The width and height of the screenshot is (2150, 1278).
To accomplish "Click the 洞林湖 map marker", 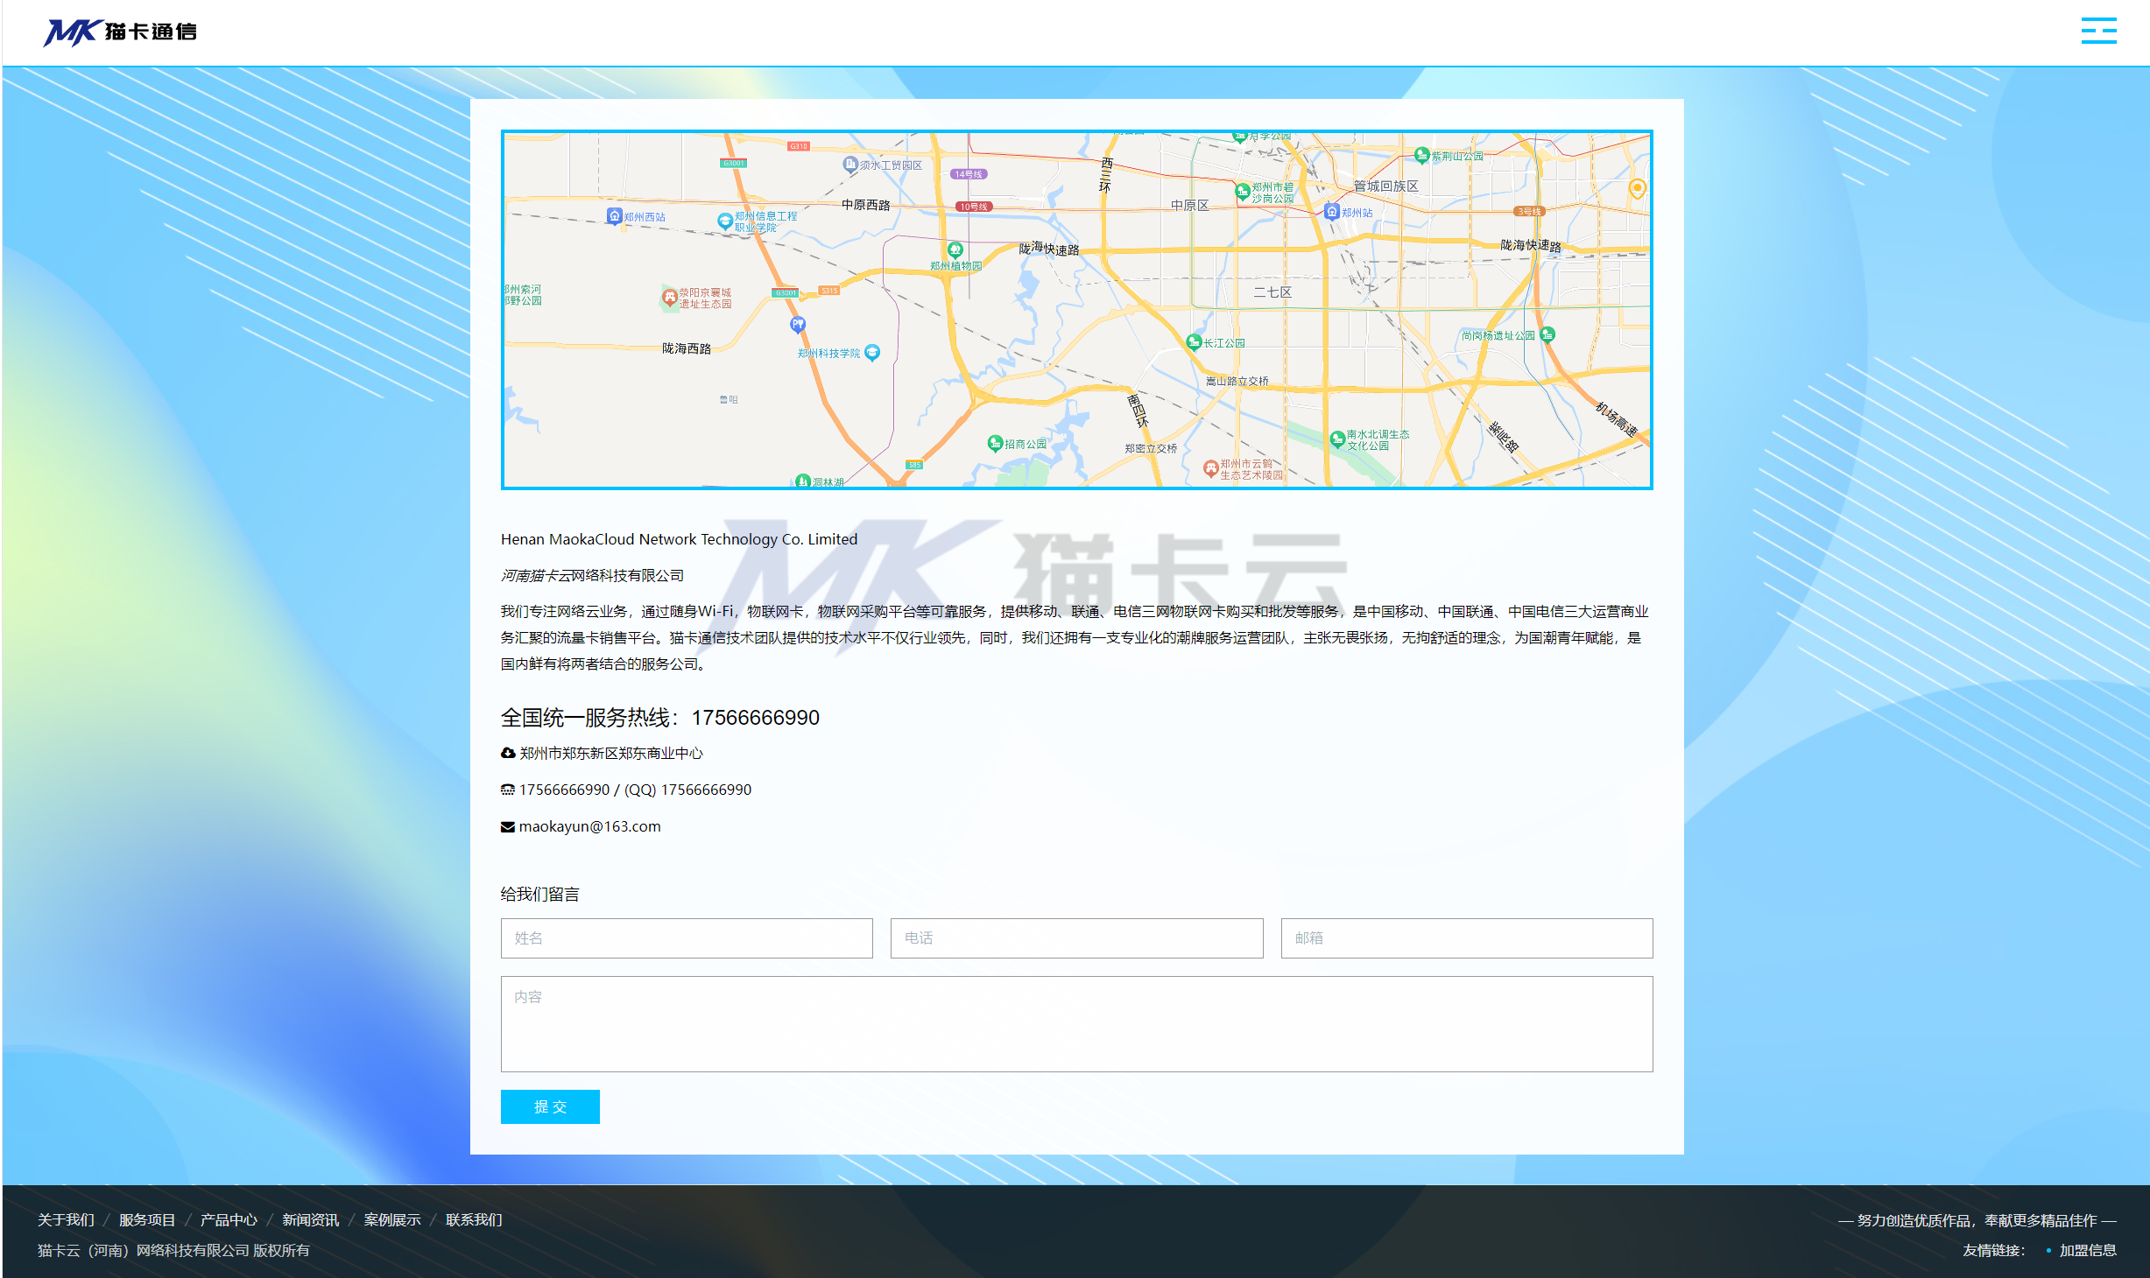I will tap(803, 481).
